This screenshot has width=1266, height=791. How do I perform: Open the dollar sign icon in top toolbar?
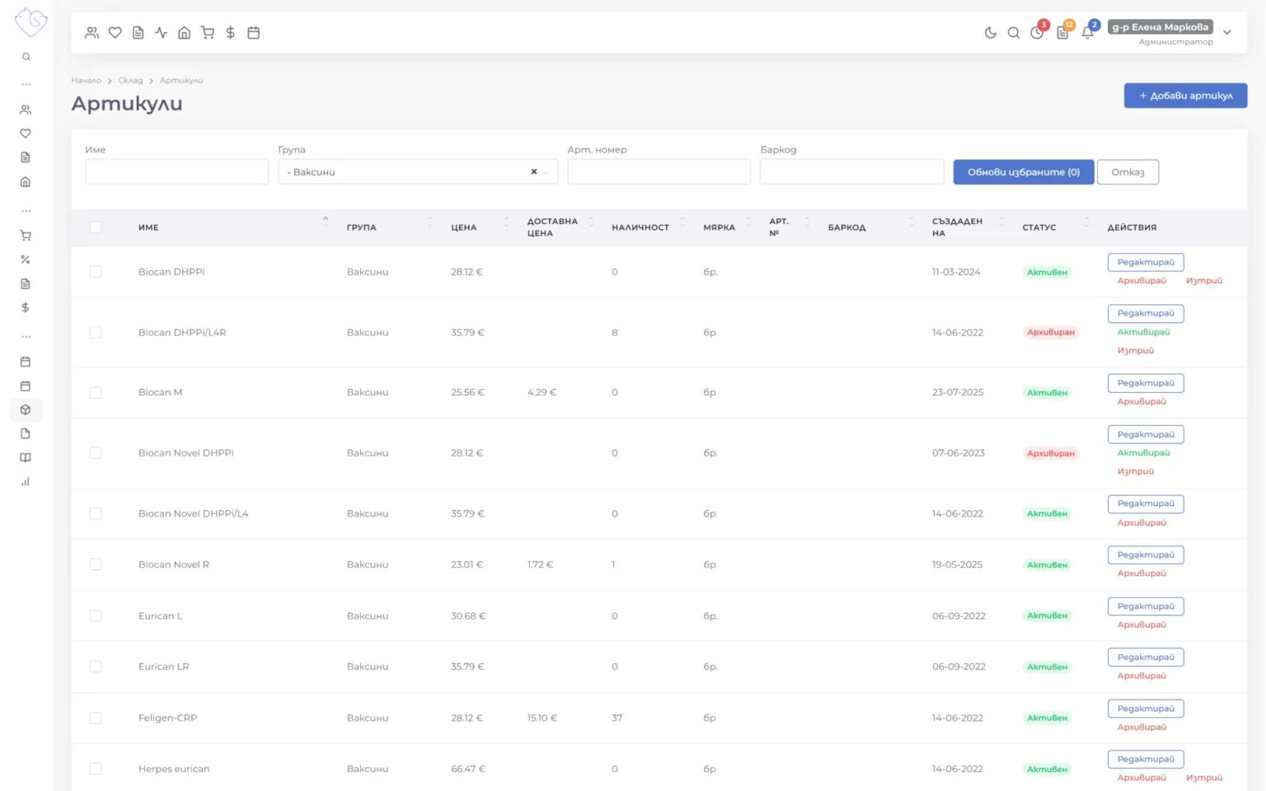(x=231, y=33)
